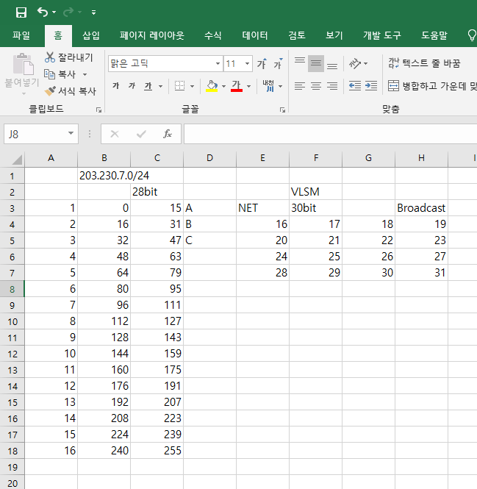Select column B header
This screenshot has width=477, height=489.
(104, 158)
